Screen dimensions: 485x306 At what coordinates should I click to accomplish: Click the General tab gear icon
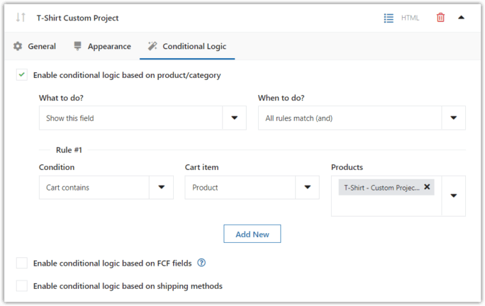18,46
